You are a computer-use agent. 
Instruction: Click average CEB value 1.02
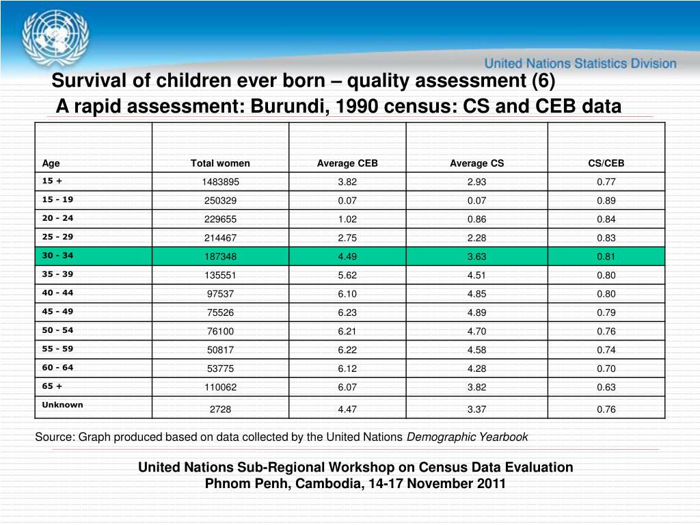tap(347, 219)
